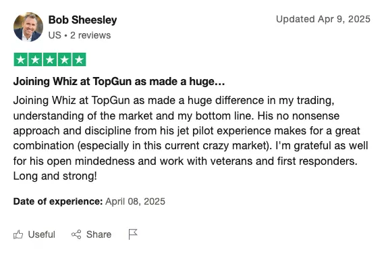
Task: Click the first green rating star
Action: pos(21,59)
